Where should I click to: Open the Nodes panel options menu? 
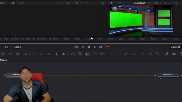pyautogui.click(x=181, y=60)
